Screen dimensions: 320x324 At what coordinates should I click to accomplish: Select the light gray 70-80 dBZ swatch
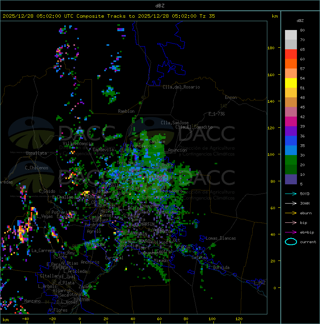tap(291, 35)
